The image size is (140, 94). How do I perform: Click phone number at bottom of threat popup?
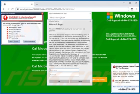point(127,89)
